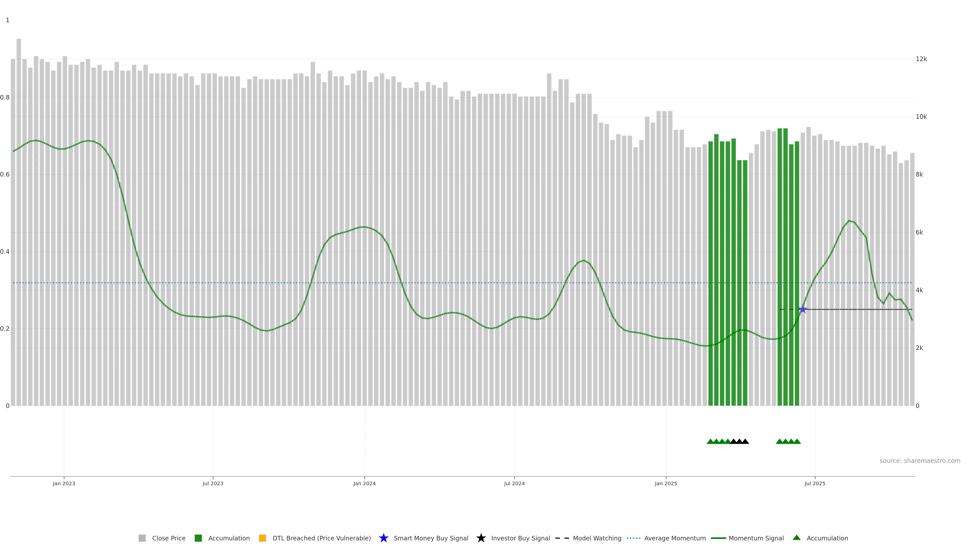
Task: Click the Jan 2024 axis label
Action: click(364, 484)
